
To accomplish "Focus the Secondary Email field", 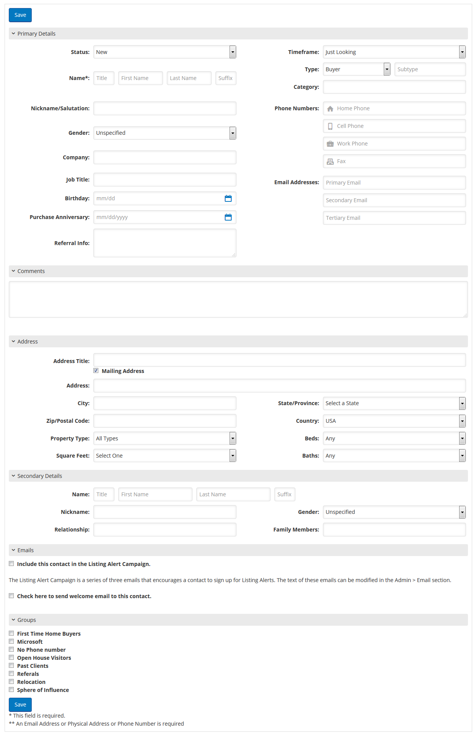I will click(x=394, y=200).
